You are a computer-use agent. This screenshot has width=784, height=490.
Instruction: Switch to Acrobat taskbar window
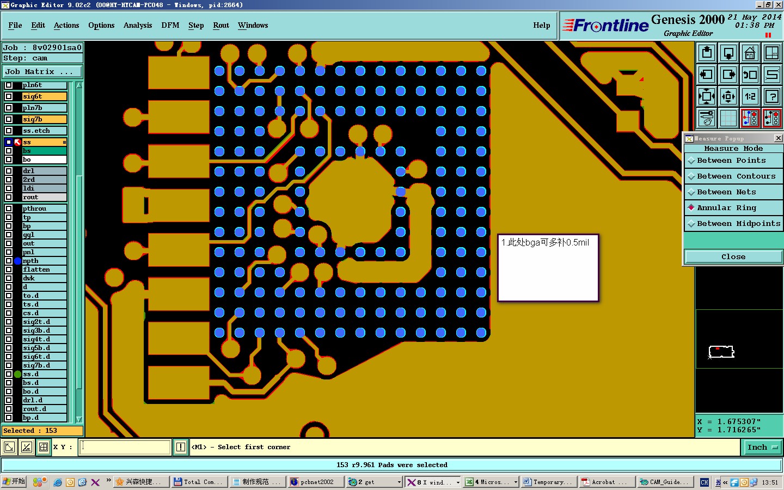[607, 482]
